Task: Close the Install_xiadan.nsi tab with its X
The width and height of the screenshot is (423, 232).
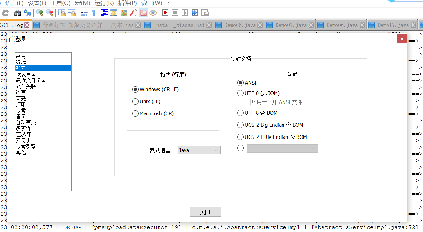Action: click(209, 25)
